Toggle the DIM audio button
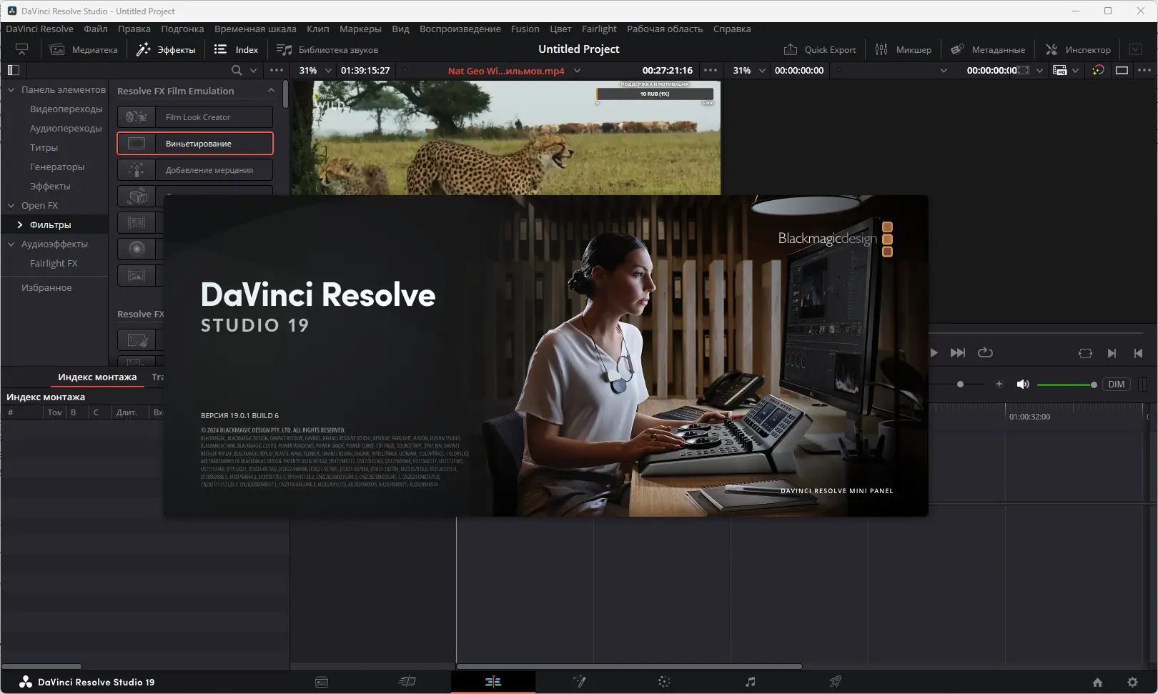This screenshot has height=694, width=1158. [x=1116, y=385]
